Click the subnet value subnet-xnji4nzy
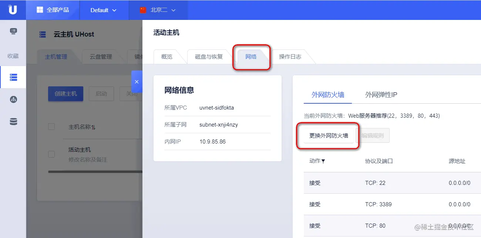The image size is (481, 238). tap(219, 125)
